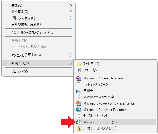The width and height of the screenshot is (158, 134).
Task: Expand the アクセスを許可する(G) submenu arrow
Action: pos(71,55)
